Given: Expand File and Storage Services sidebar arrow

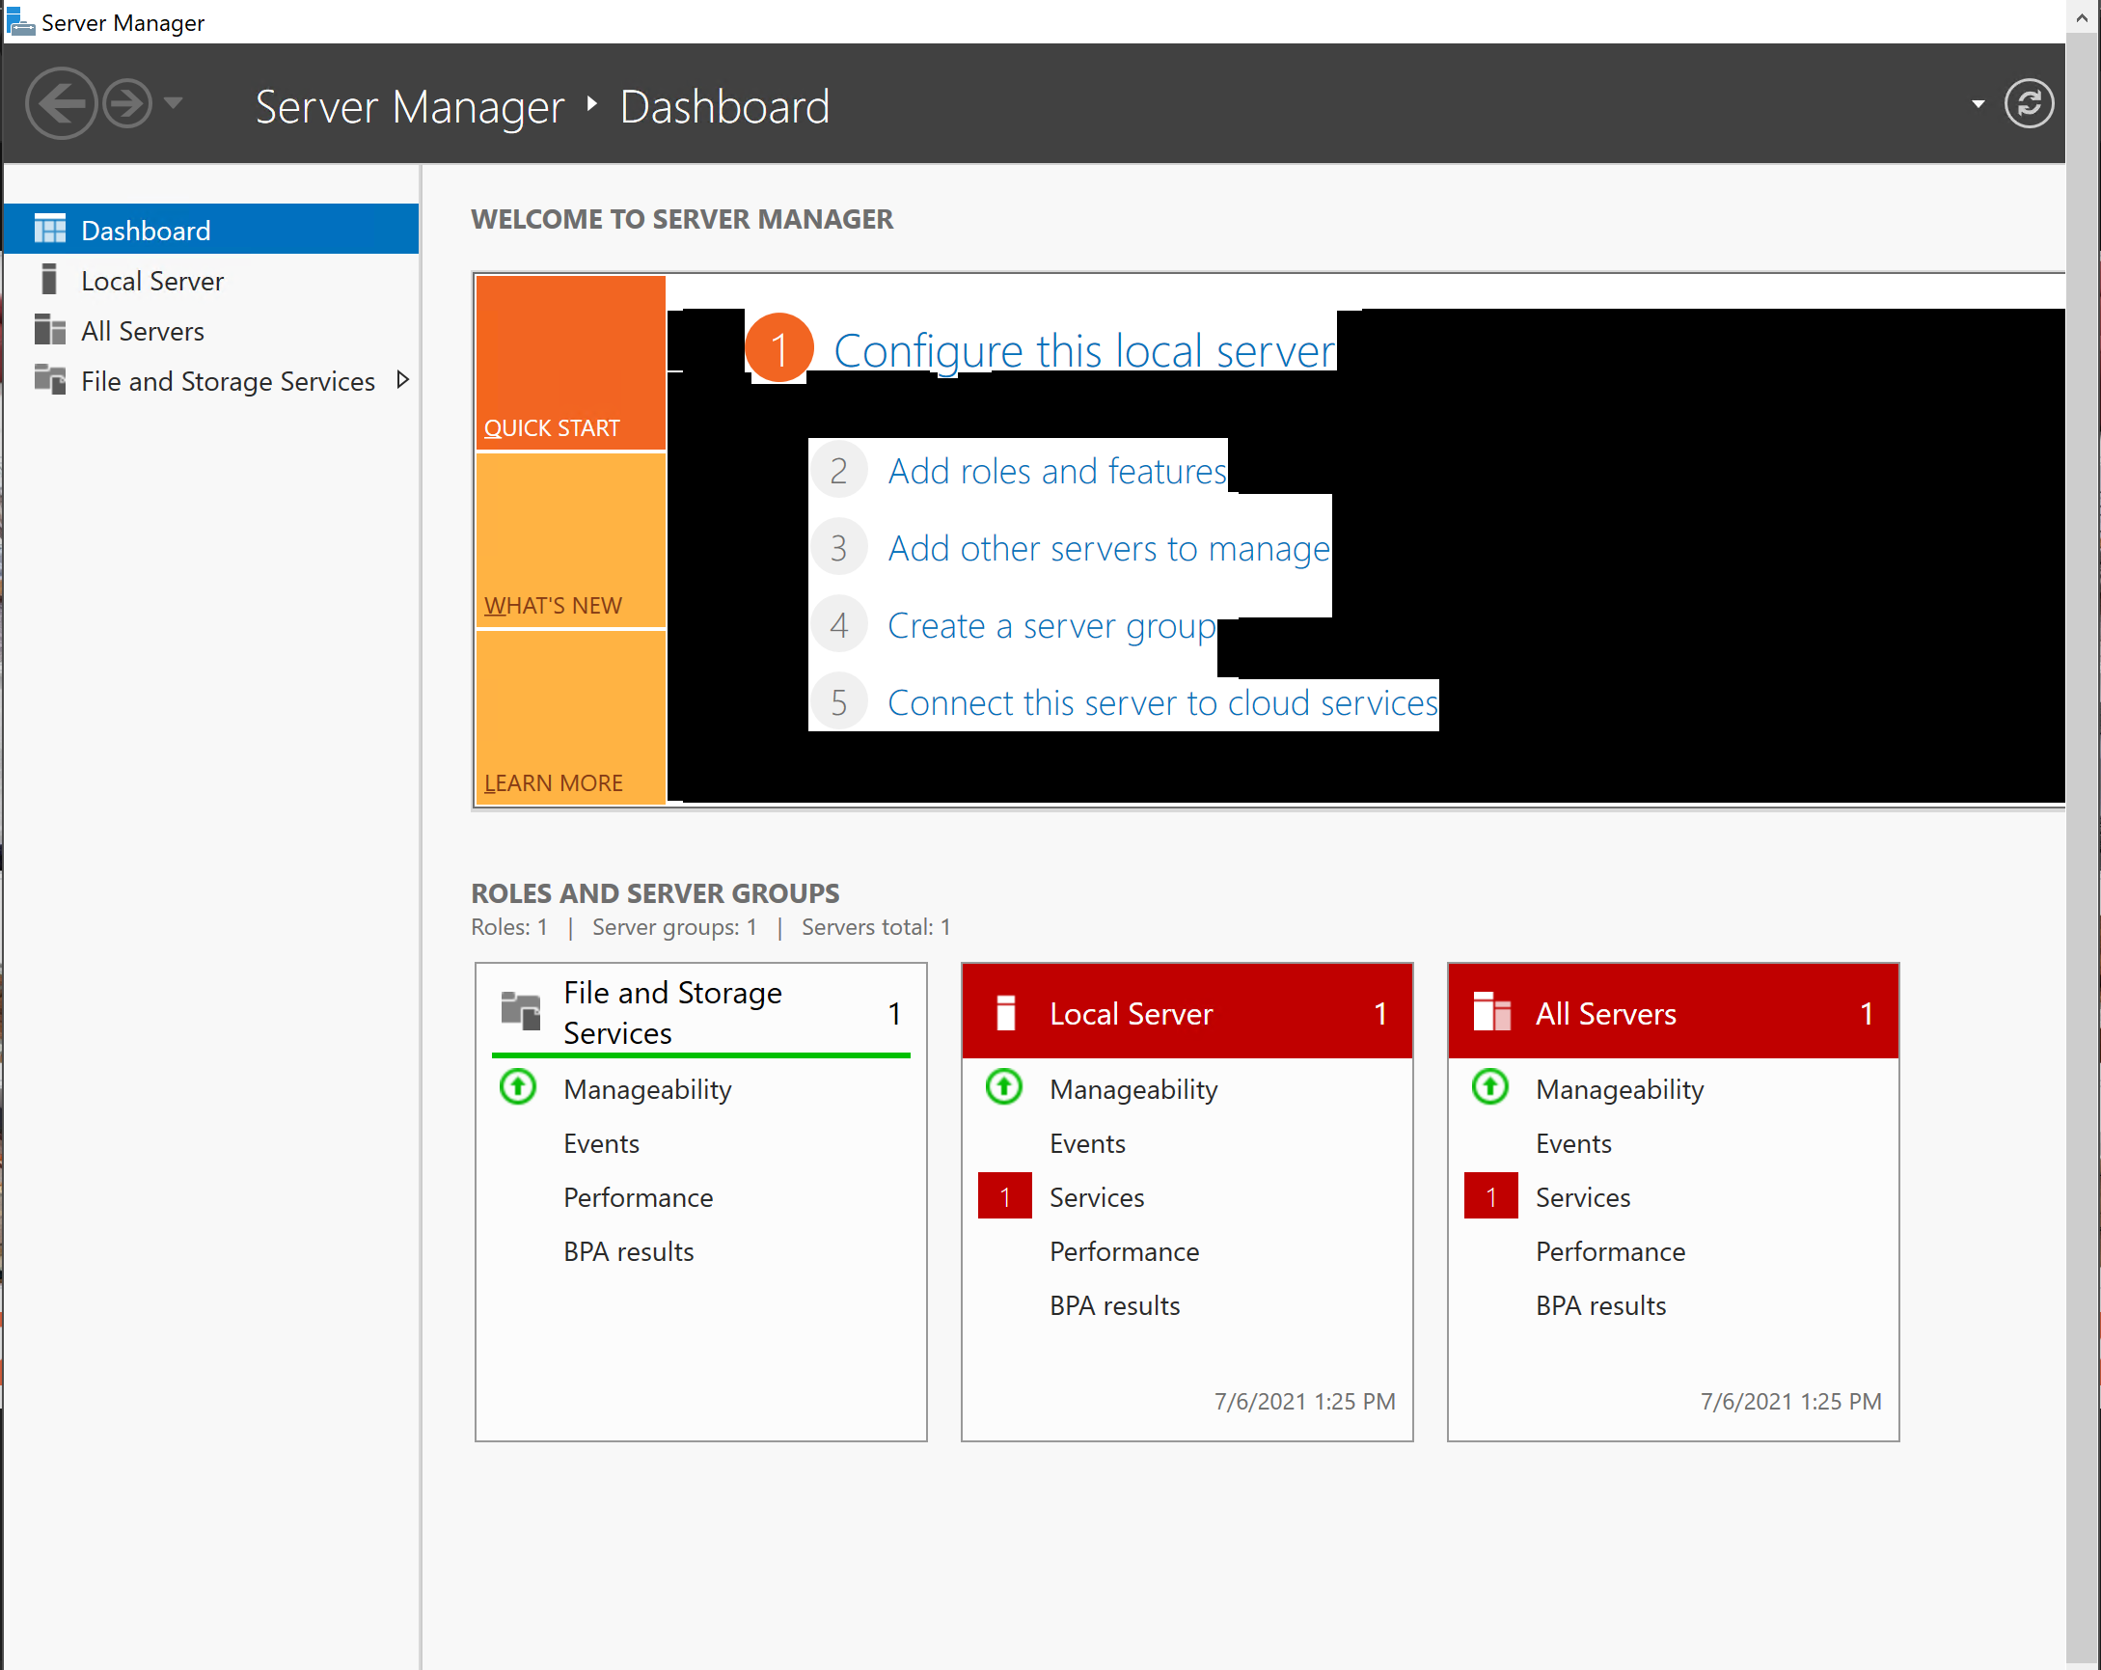Looking at the screenshot, I should tap(402, 380).
